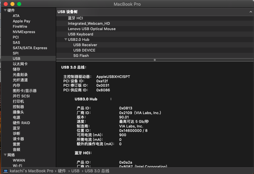Click the PCI device ID value 0xa12f
Image resolution: width=254 pixels, height=174 pixels.
102,81
